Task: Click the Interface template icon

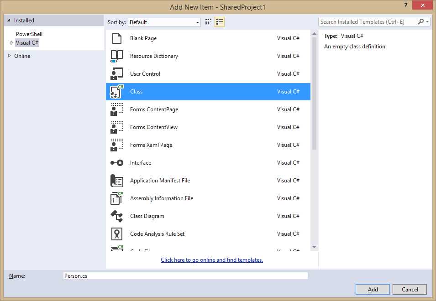Action: point(117,163)
